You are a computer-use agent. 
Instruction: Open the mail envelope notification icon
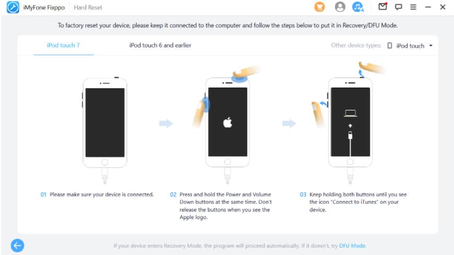coord(383,6)
